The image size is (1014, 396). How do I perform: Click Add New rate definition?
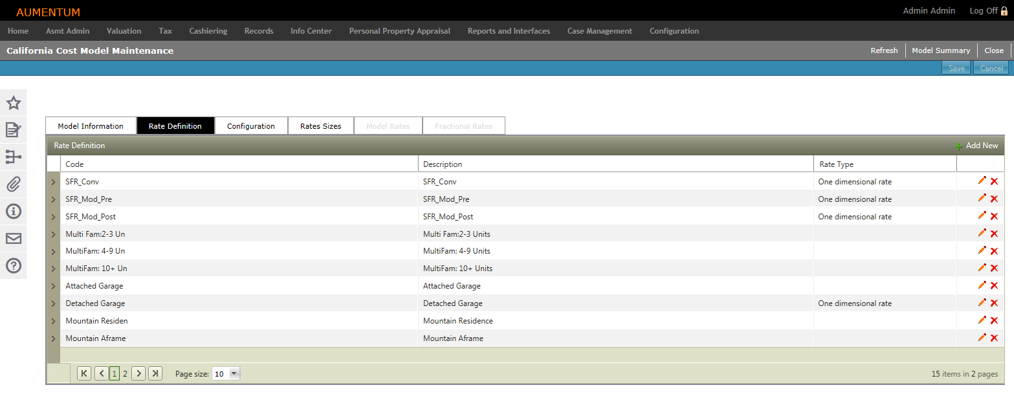pos(976,146)
